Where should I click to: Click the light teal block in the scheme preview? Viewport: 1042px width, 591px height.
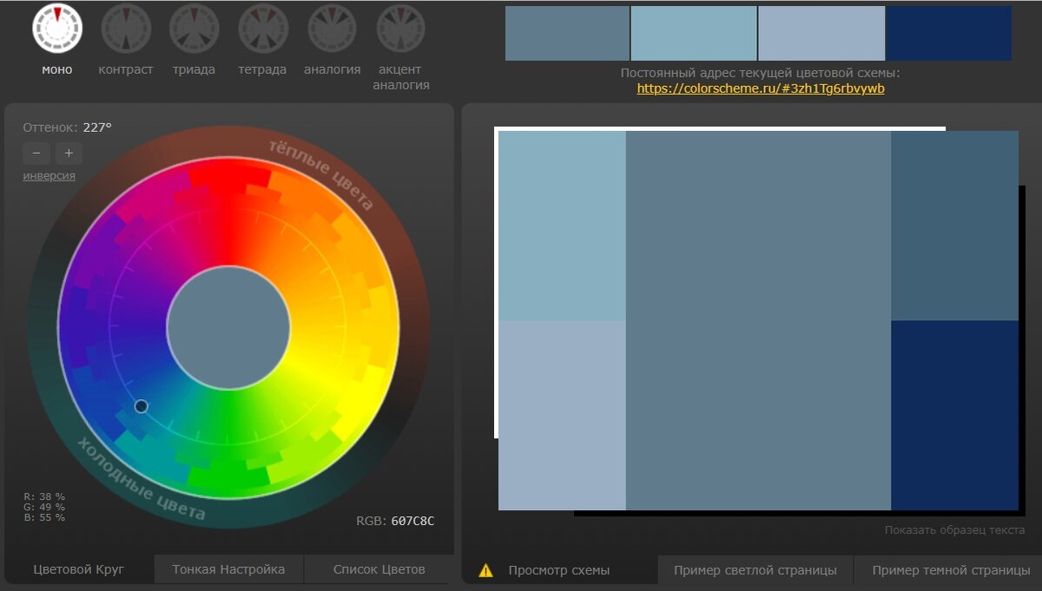click(562, 226)
